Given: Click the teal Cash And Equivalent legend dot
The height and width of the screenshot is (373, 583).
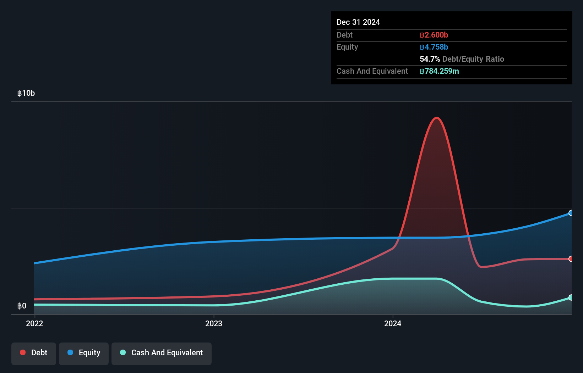Looking at the screenshot, I should point(122,352).
